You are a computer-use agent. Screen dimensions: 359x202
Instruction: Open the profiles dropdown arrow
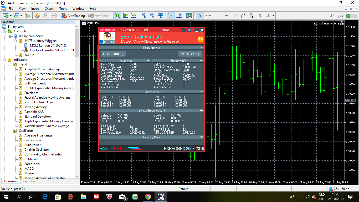21,16
